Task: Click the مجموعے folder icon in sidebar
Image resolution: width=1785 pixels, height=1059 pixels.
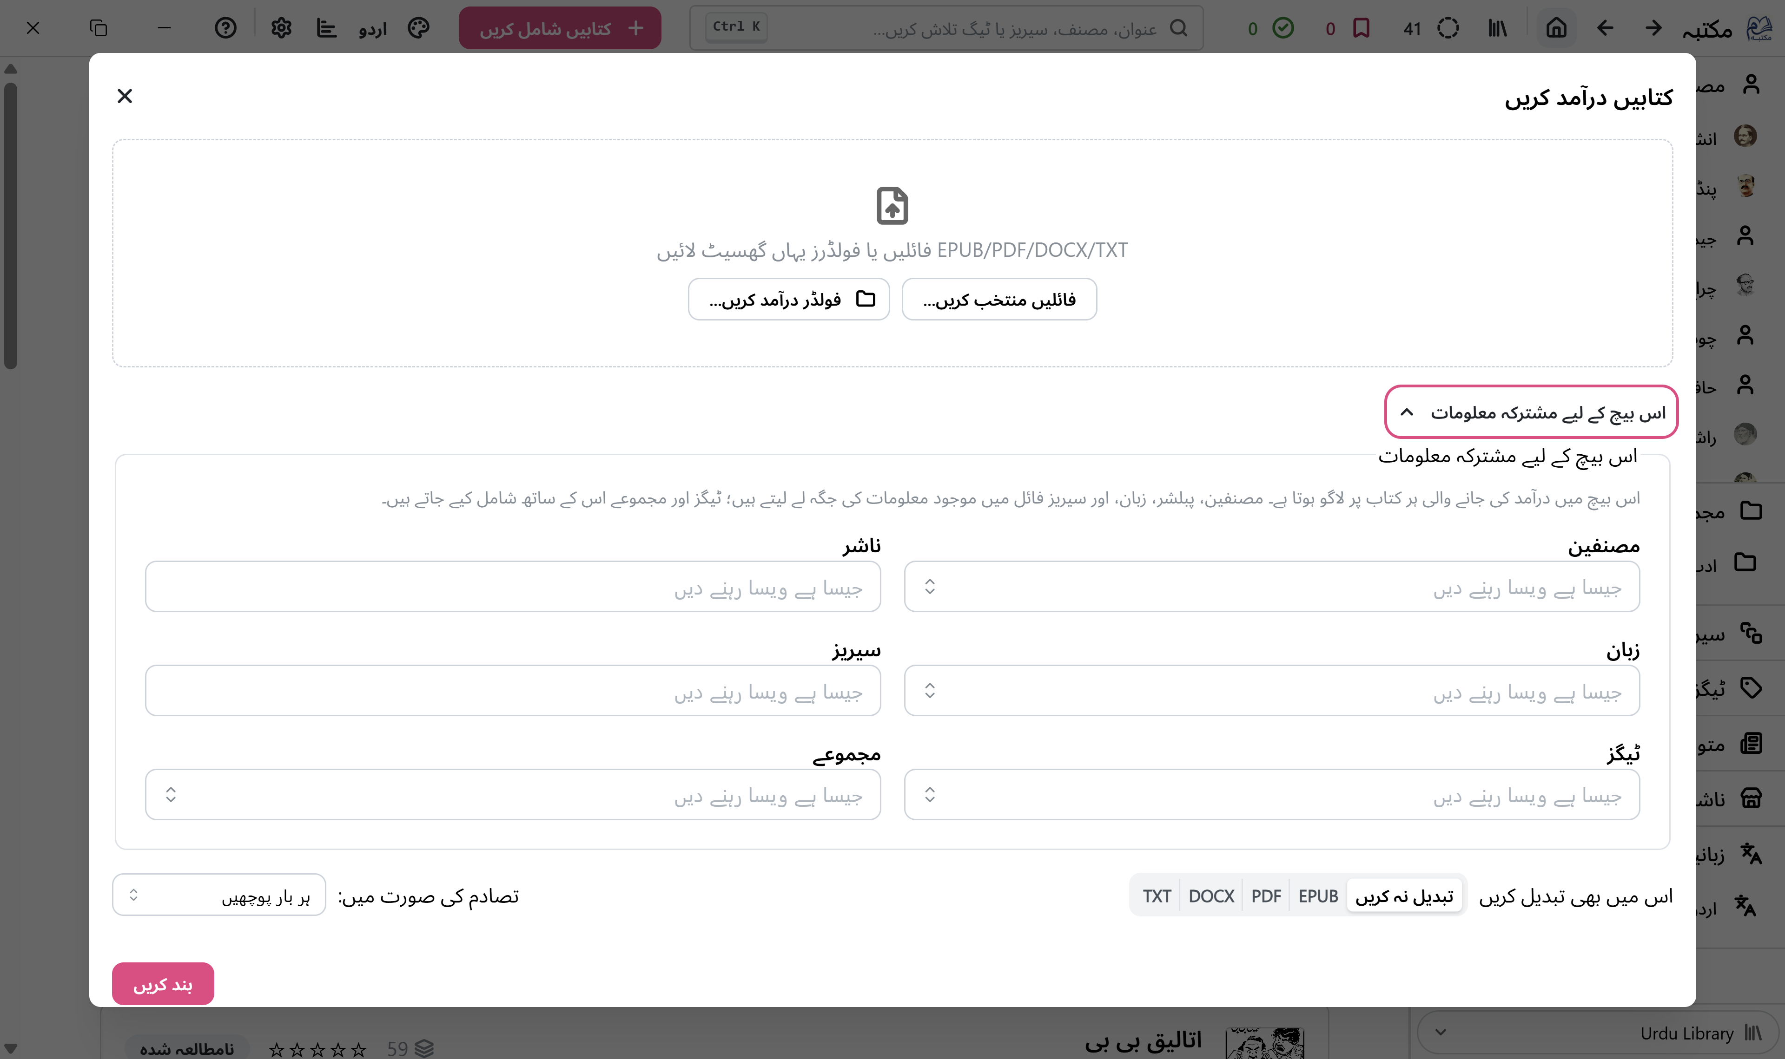Action: click(x=1752, y=510)
